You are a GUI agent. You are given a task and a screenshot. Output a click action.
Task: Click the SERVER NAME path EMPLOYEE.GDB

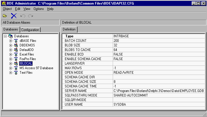(159, 91)
